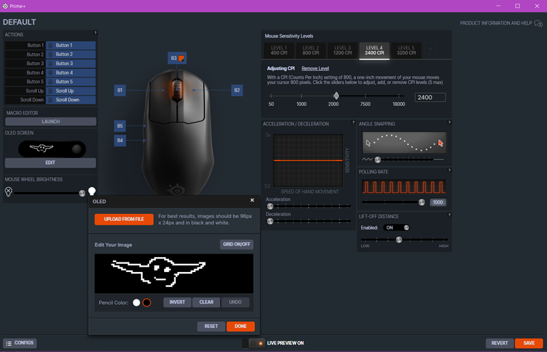Image resolution: width=547 pixels, height=352 pixels.
Task: Toggle Lift-Off Distance enabled switch
Action: pos(397,228)
